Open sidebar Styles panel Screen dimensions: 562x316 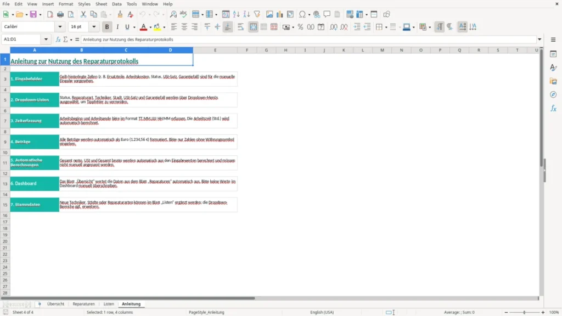pos(553,67)
